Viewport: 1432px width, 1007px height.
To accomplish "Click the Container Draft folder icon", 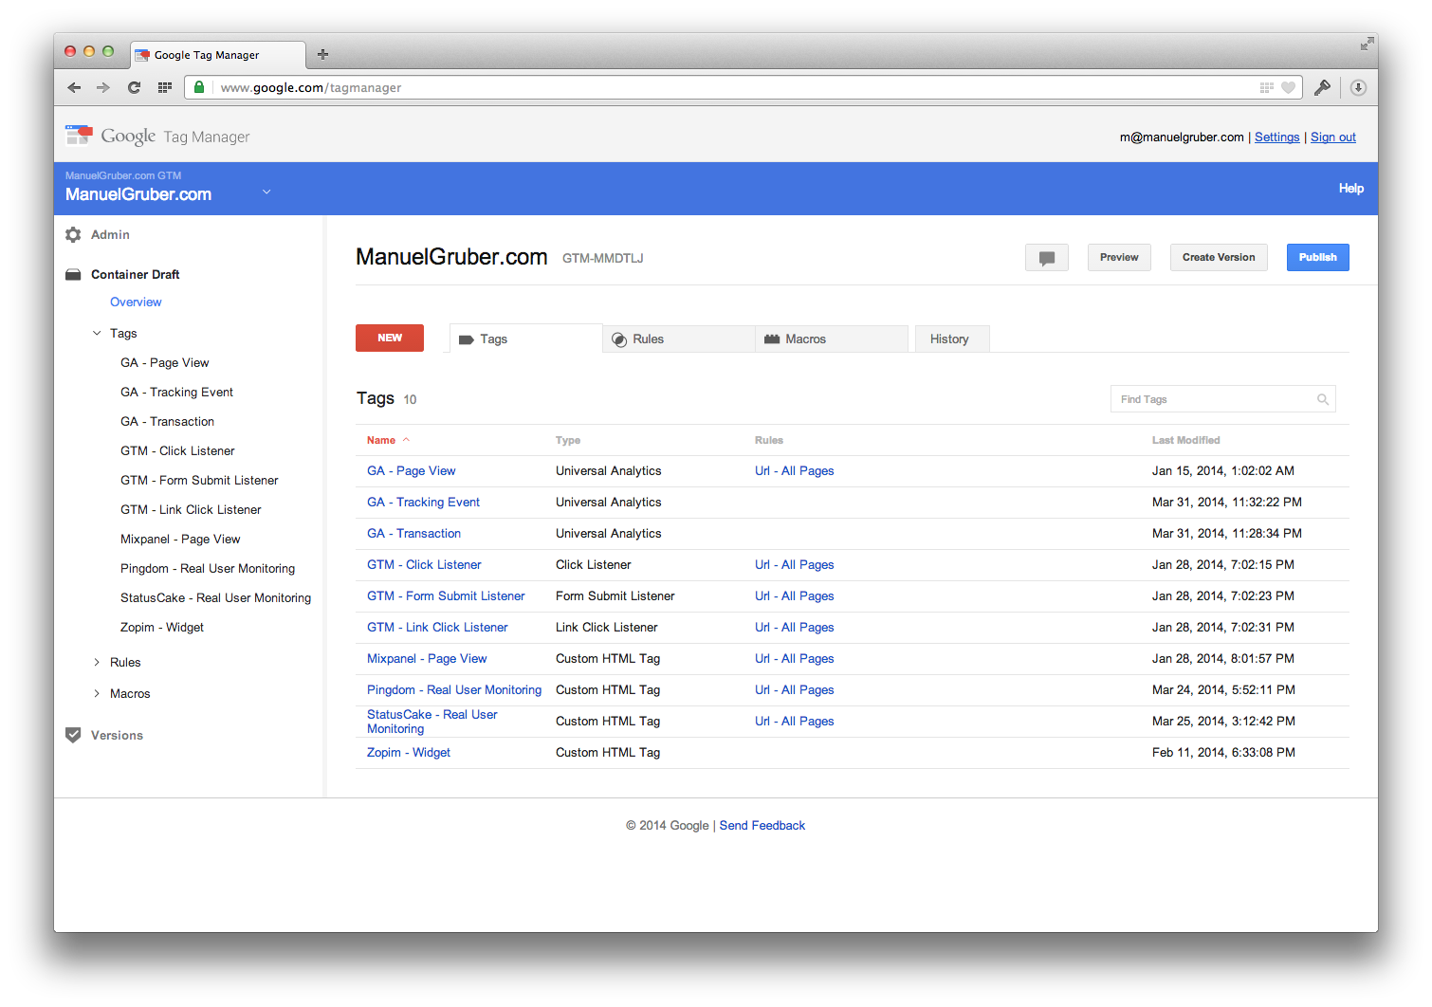I will 73,274.
